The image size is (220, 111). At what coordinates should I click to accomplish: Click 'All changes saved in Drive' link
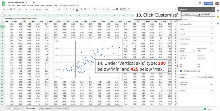[x=69, y=5]
